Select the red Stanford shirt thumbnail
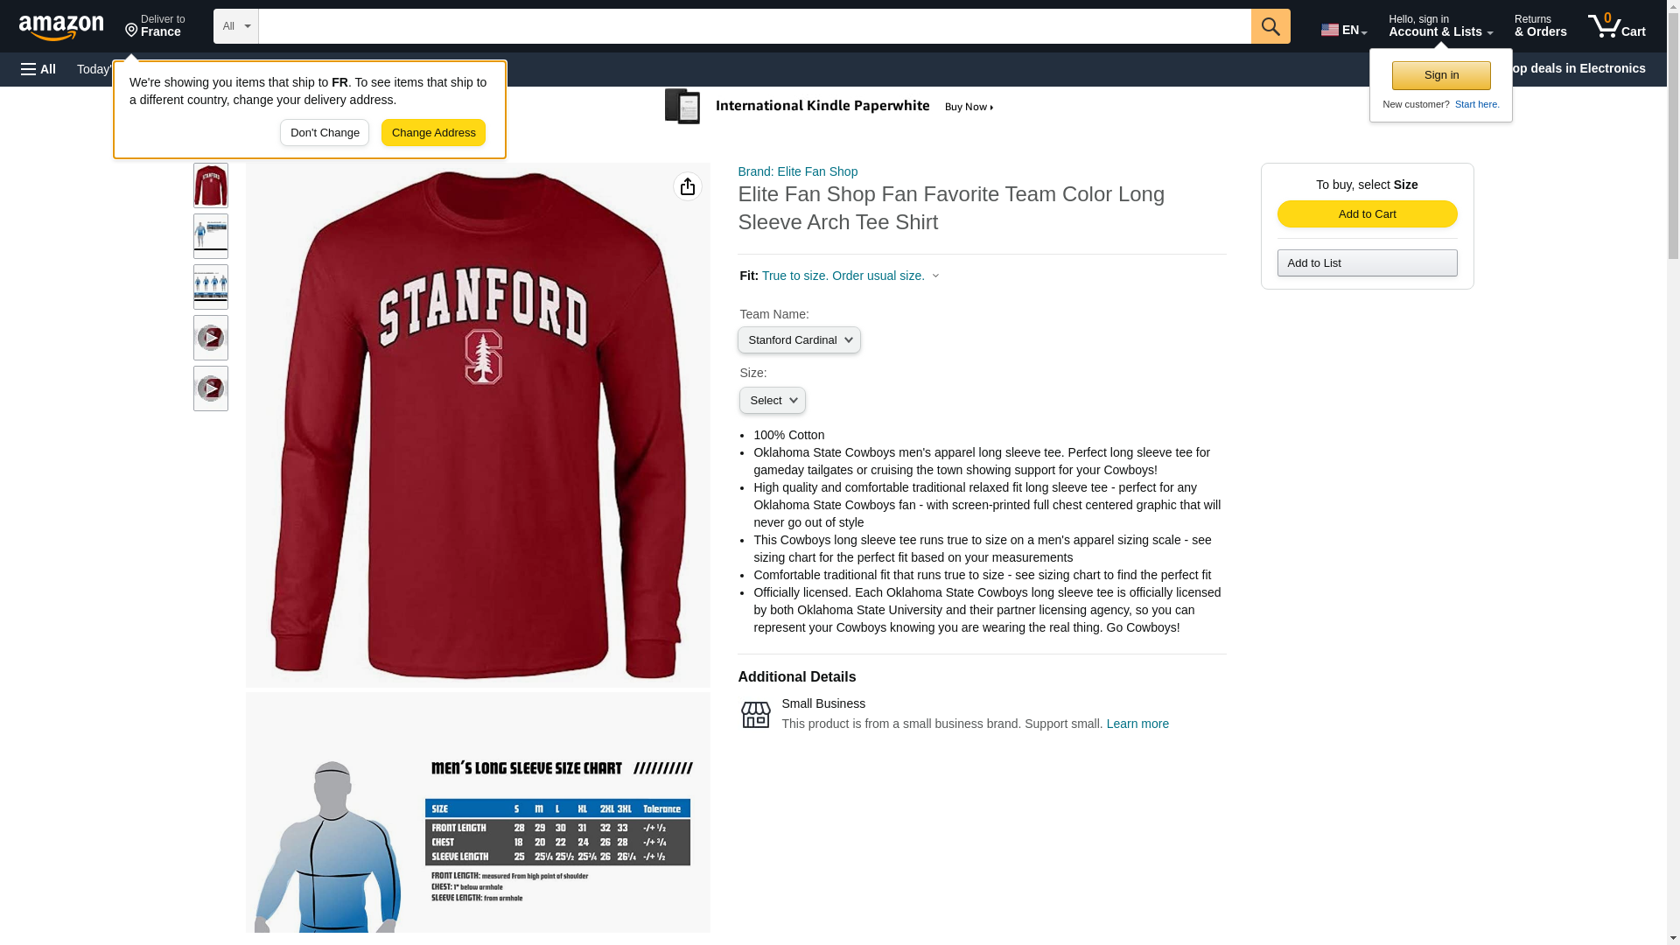 coord(210,185)
